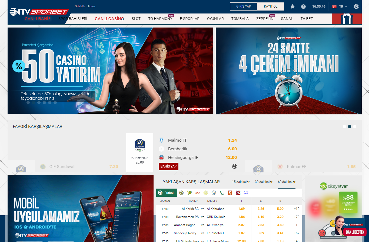Screen dimensions: 369x242
Task: Select the Wild Rift esport icon
Action: pos(246,193)
